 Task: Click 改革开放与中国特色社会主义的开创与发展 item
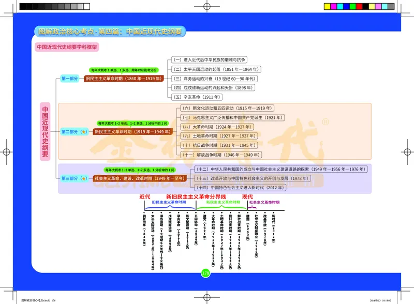click(x=253, y=178)
